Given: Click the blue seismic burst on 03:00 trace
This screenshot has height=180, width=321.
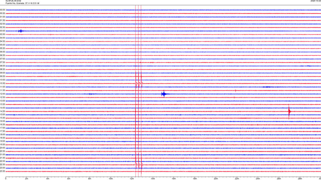Looking at the screenshot, I should pyautogui.click(x=20, y=31).
